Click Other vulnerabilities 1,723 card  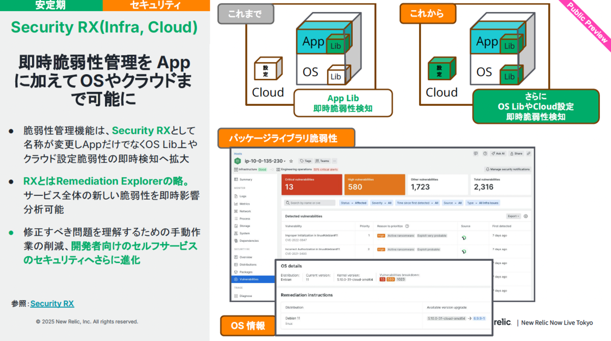[x=437, y=185]
